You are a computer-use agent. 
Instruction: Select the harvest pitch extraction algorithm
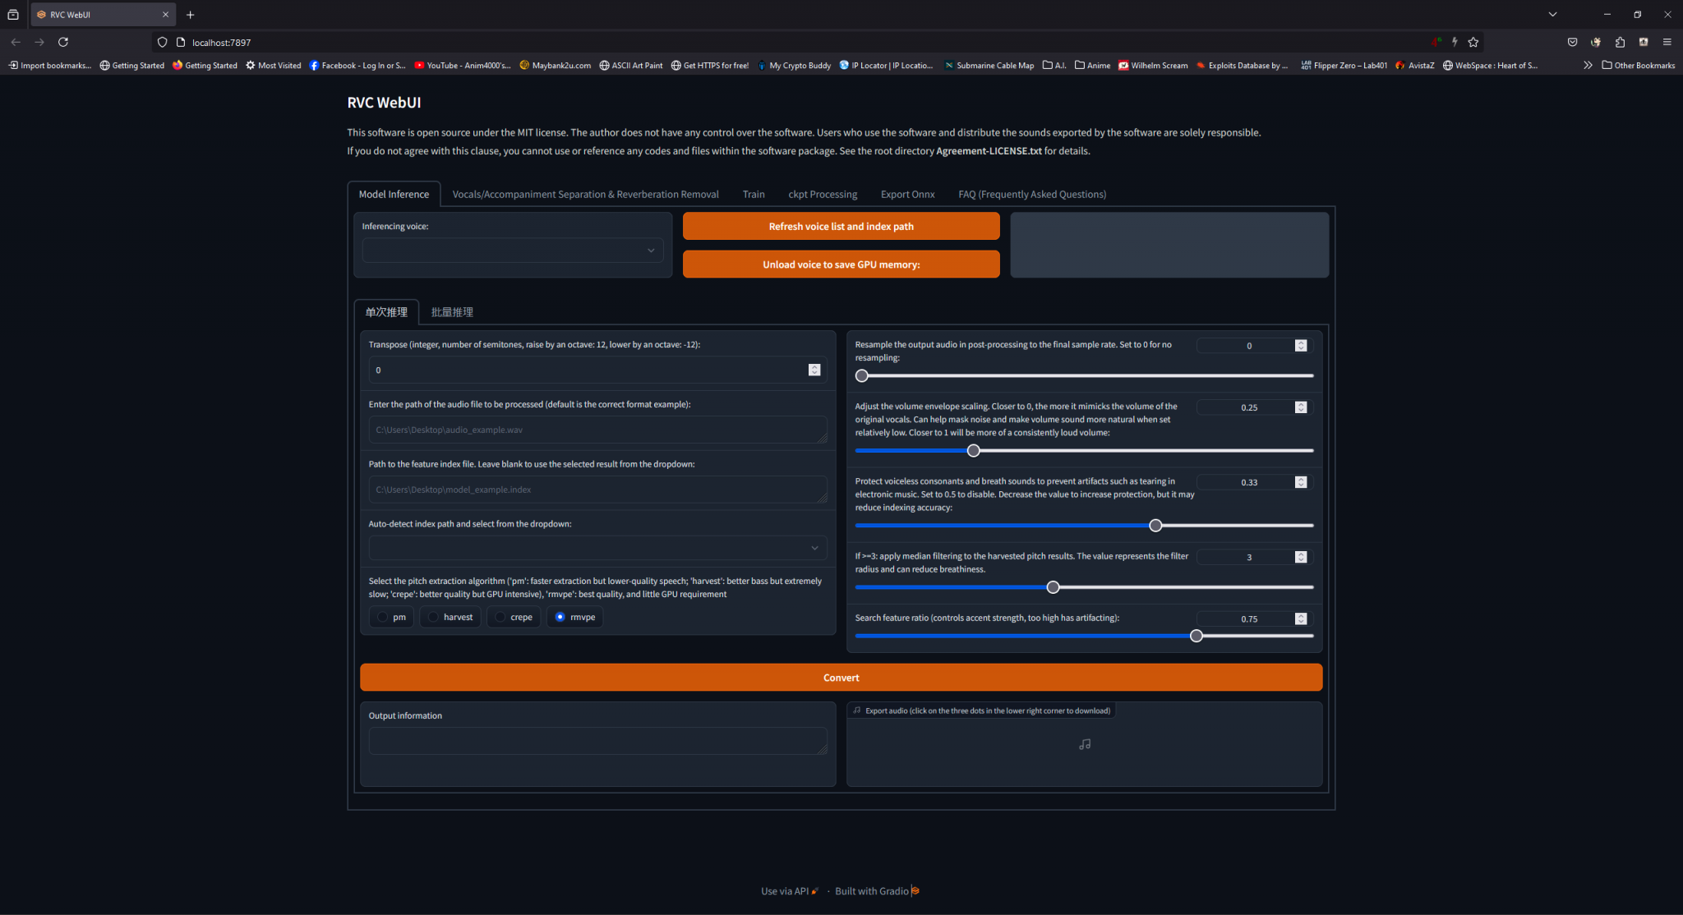point(450,616)
